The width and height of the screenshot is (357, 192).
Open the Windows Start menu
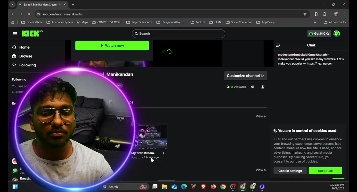[x=15, y=187]
